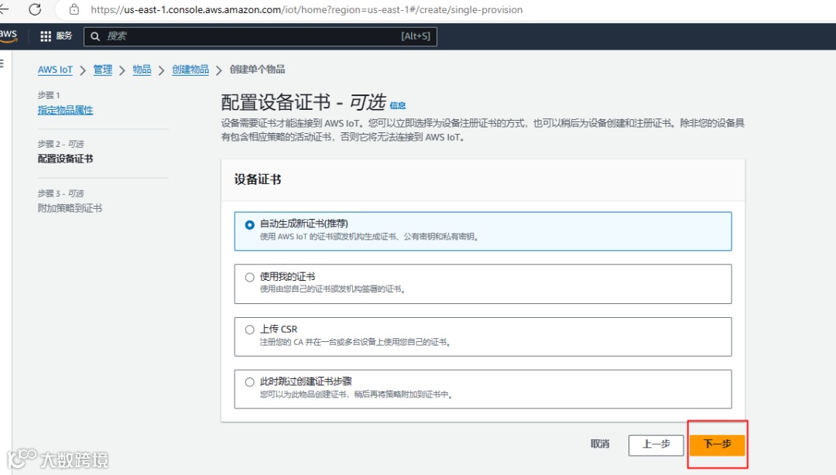Open the services grid menu icon
Image resolution: width=836 pixels, height=475 pixels.
[x=46, y=36]
